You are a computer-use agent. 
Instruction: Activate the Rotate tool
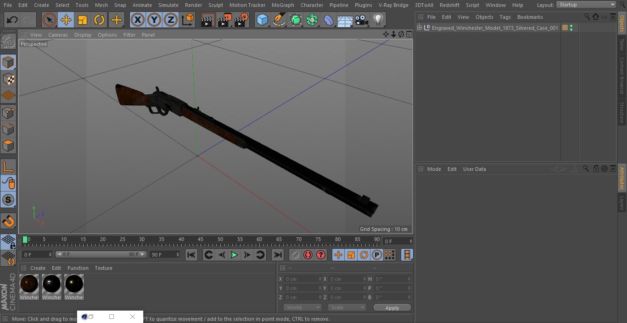[x=99, y=20]
